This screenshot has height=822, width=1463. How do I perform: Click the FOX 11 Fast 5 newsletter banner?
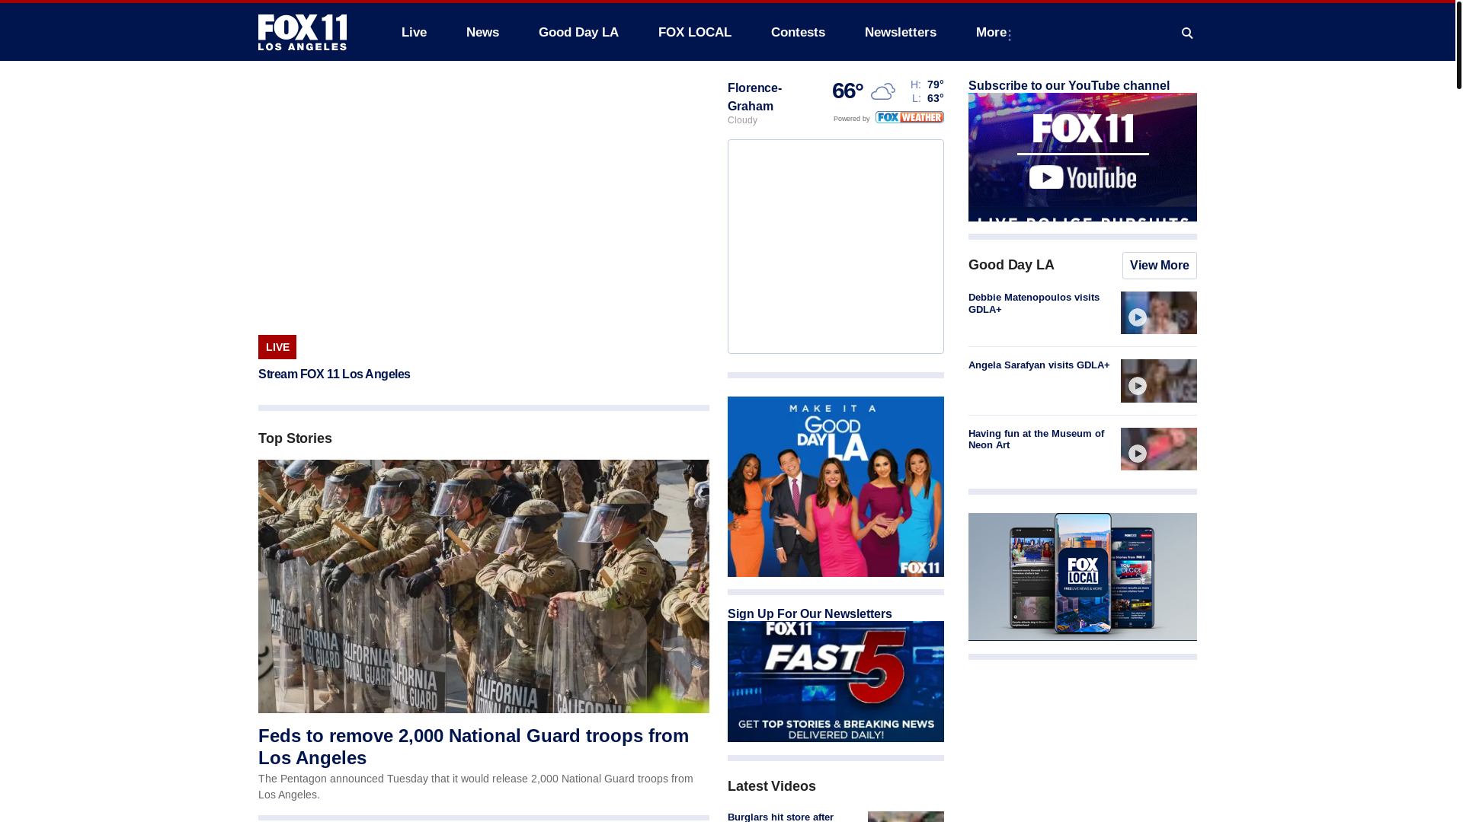835,681
